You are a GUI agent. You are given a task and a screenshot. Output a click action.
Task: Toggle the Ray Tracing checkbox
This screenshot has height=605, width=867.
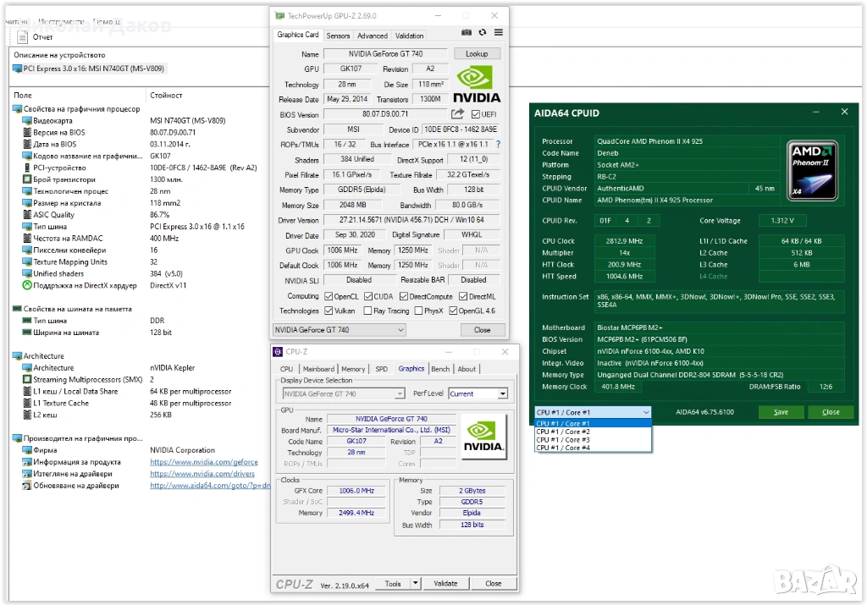pos(366,311)
